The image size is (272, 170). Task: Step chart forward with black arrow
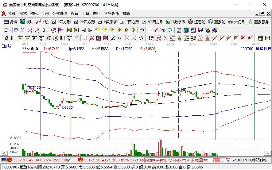pyautogui.click(x=90, y=30)
